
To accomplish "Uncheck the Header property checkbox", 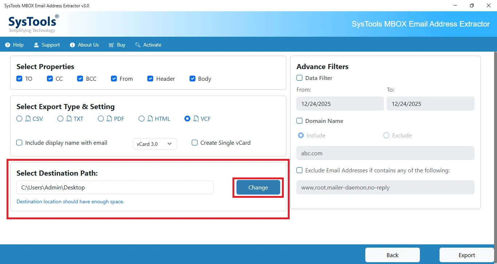I will [x=150, y=79].
